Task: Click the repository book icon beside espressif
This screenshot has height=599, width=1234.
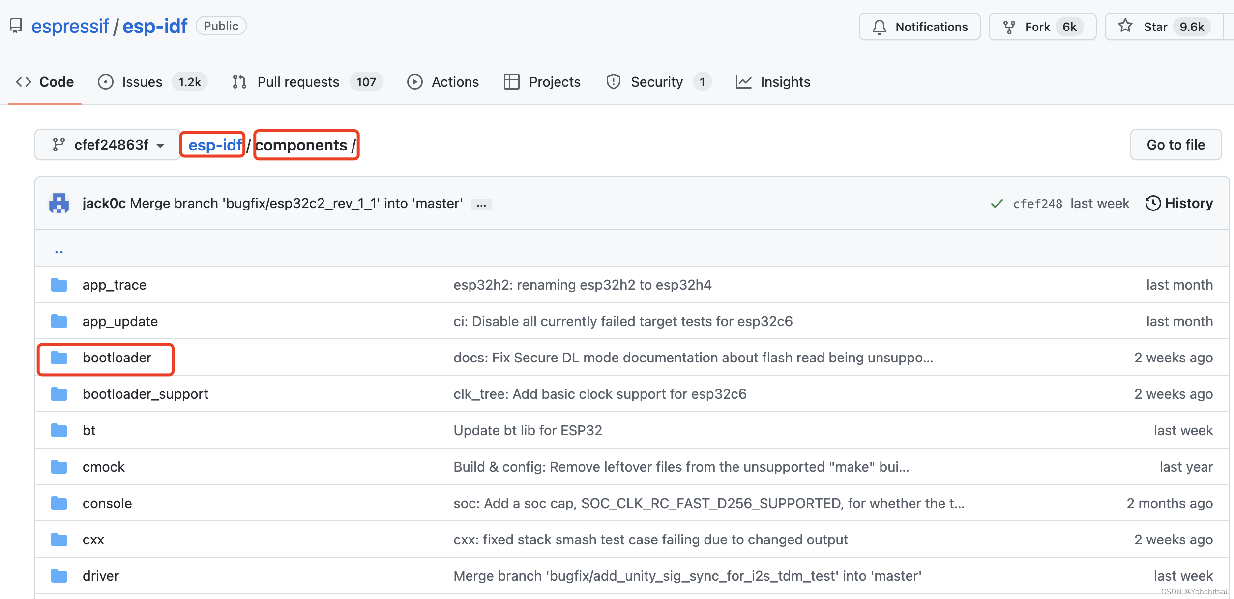Action: 16,26
